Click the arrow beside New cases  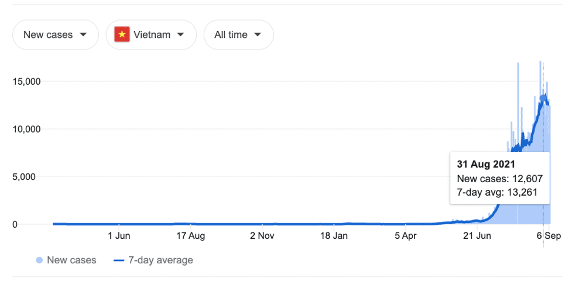pyautogui.click(x=83, y=35)
